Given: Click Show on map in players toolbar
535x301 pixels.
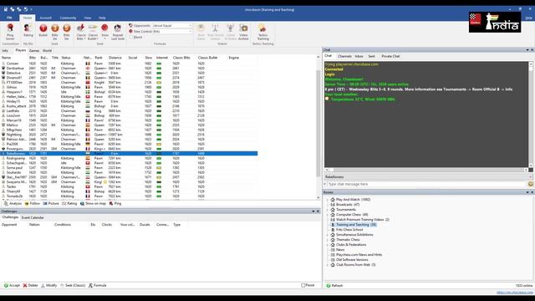Looking at the screenshot, I should [x=93, y=203].
